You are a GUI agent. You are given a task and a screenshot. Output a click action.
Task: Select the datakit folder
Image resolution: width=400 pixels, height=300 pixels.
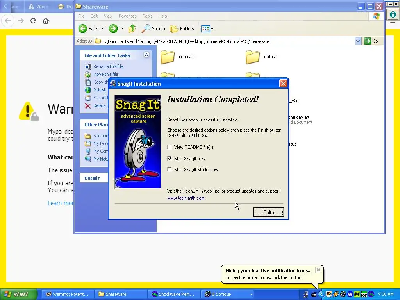coord(261,57)
